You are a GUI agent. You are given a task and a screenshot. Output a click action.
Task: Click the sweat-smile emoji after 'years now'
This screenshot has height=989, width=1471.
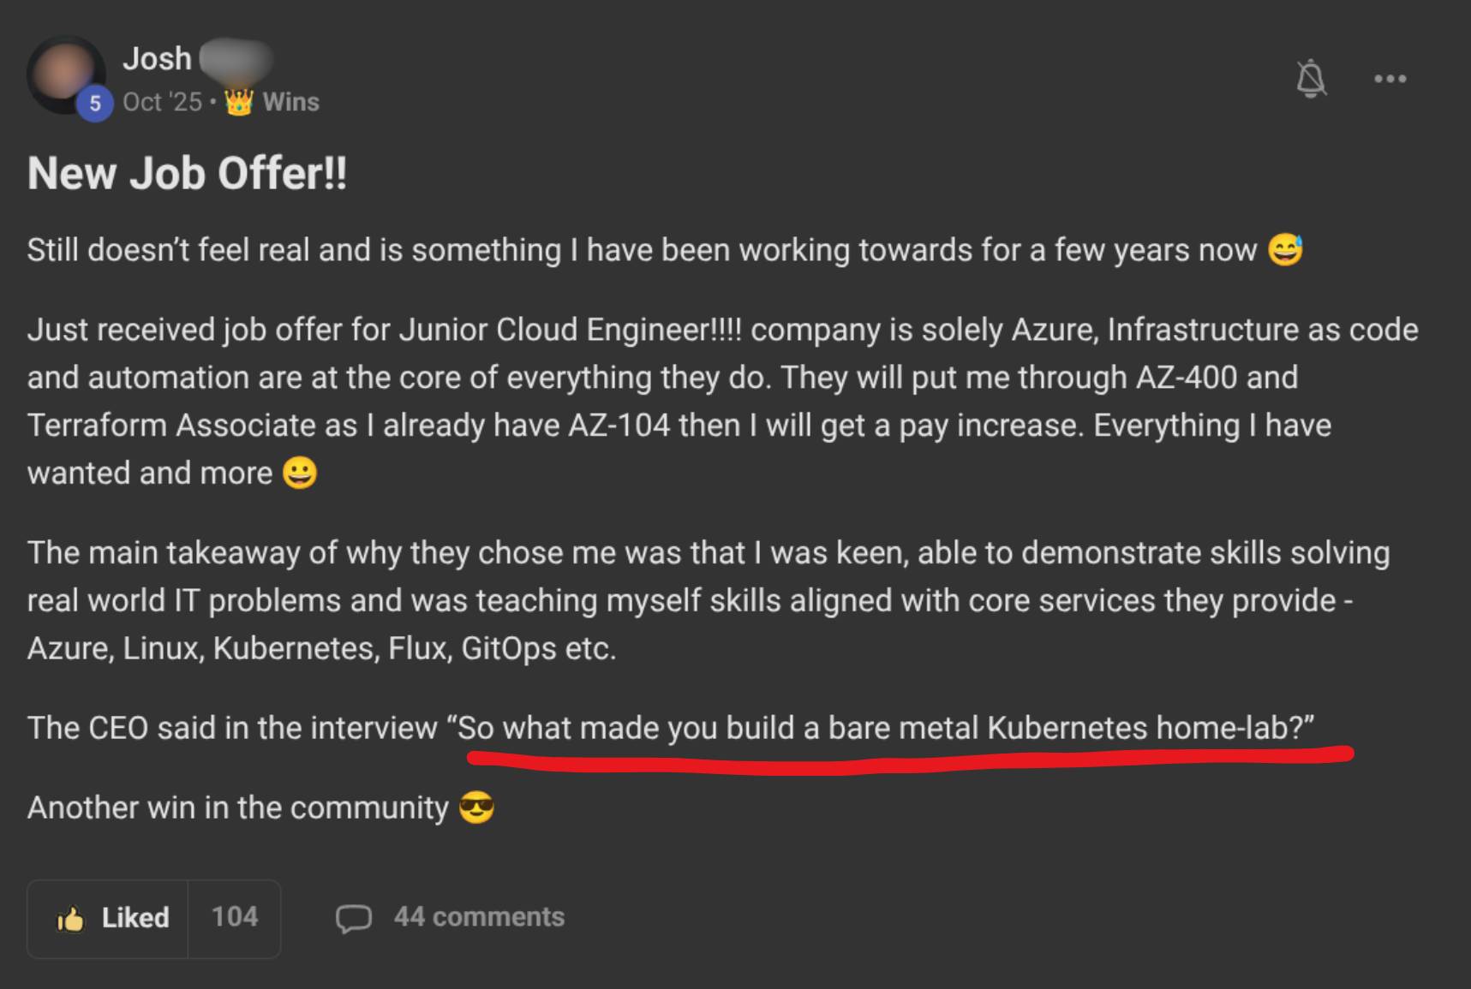point(1285,250)
